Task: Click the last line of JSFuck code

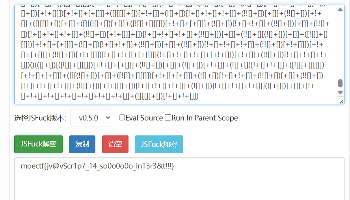Action: point(106,96)
